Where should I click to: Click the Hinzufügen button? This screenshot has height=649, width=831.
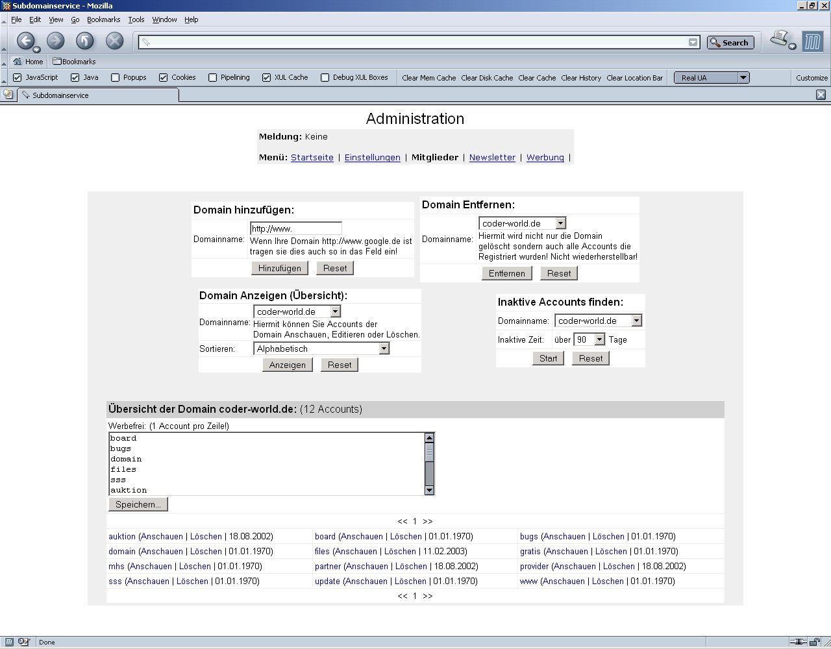(280, 268)
